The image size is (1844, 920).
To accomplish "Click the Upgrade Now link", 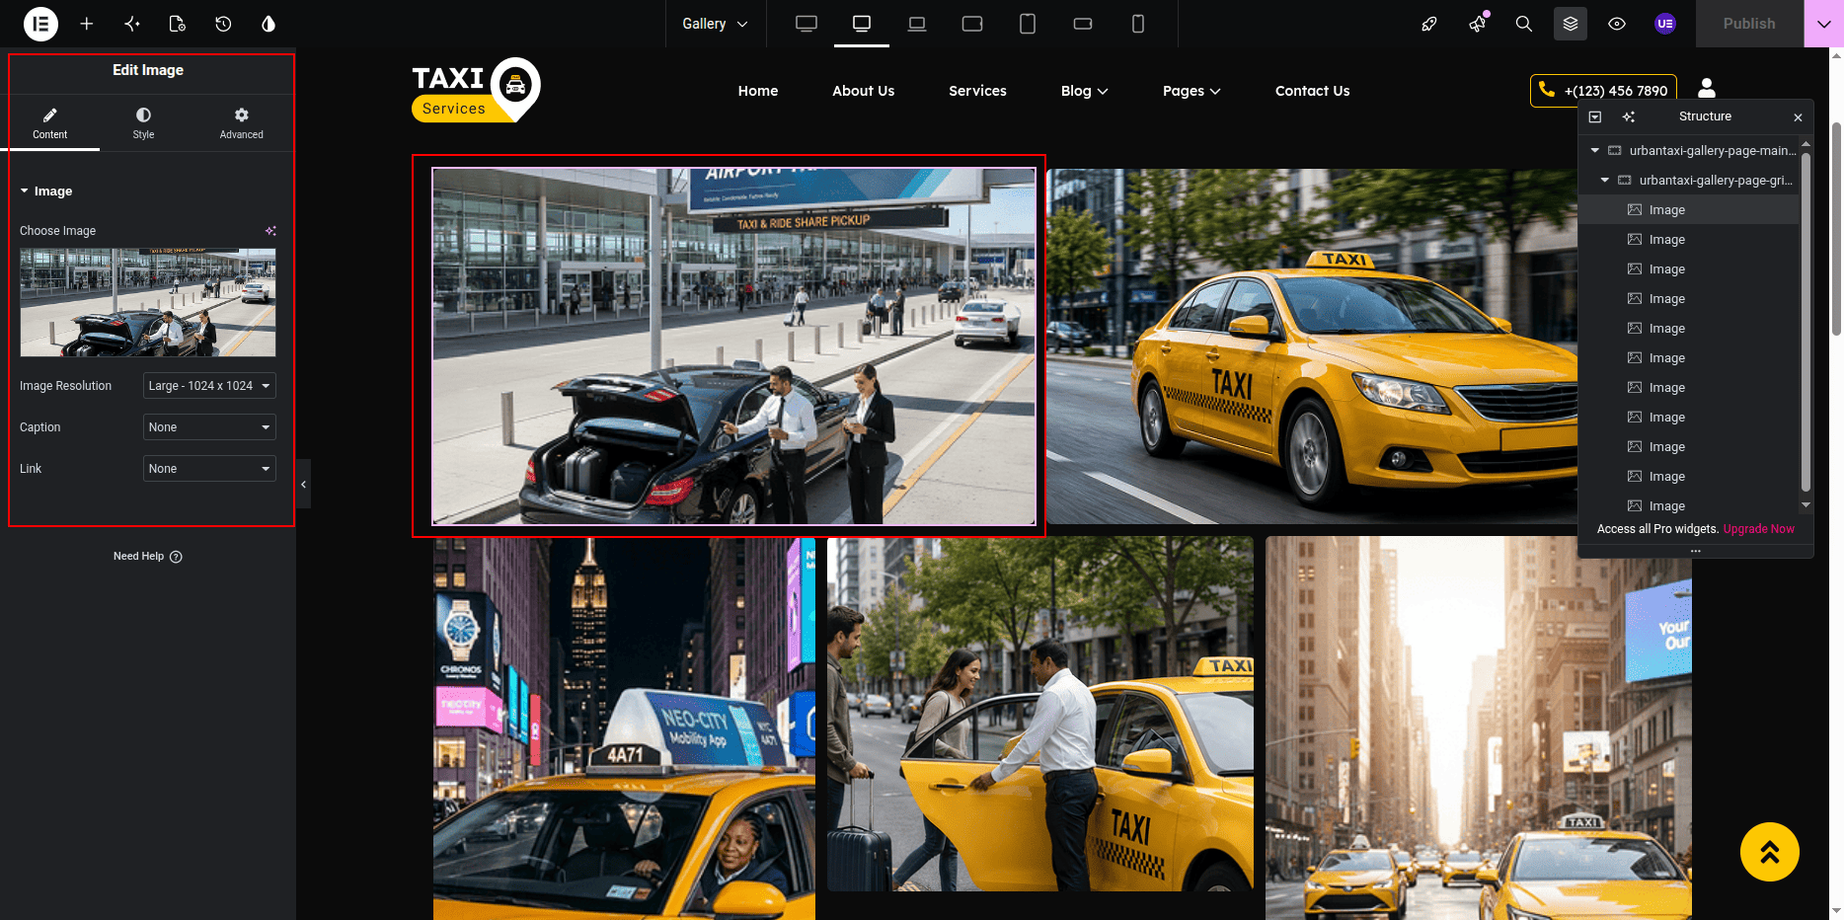I will pos(1758,529).
